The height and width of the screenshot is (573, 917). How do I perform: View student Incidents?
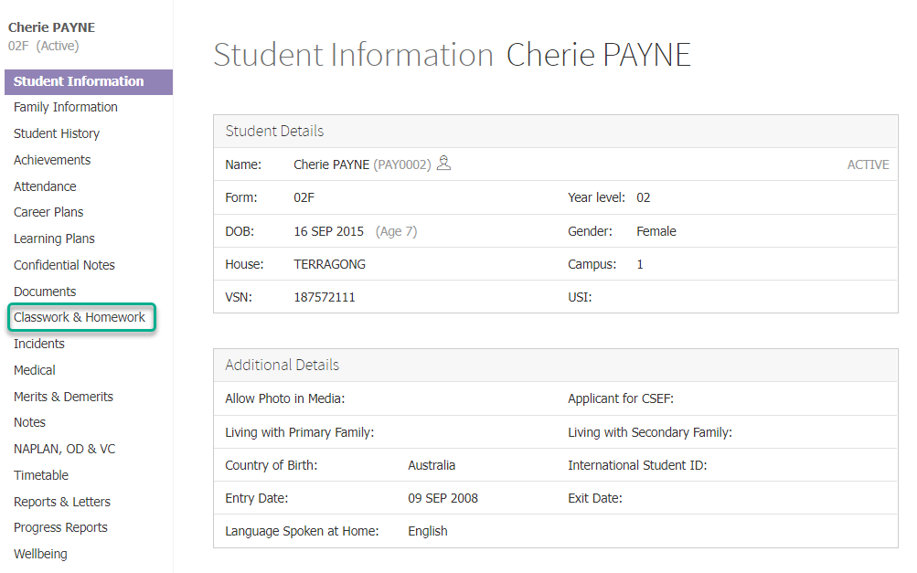pos(39,344)
